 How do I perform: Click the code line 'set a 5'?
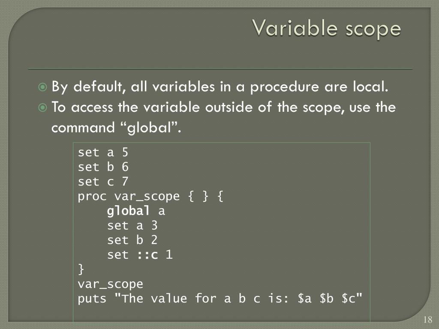click(x=103, y=153)
